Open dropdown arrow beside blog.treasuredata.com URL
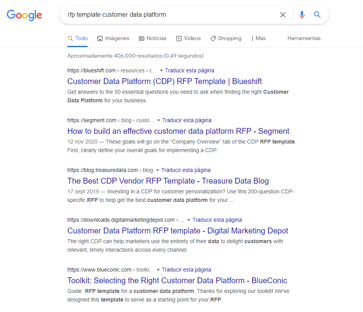Image resolution: width=363 pixels, height=312 pixels. point(158,170)
